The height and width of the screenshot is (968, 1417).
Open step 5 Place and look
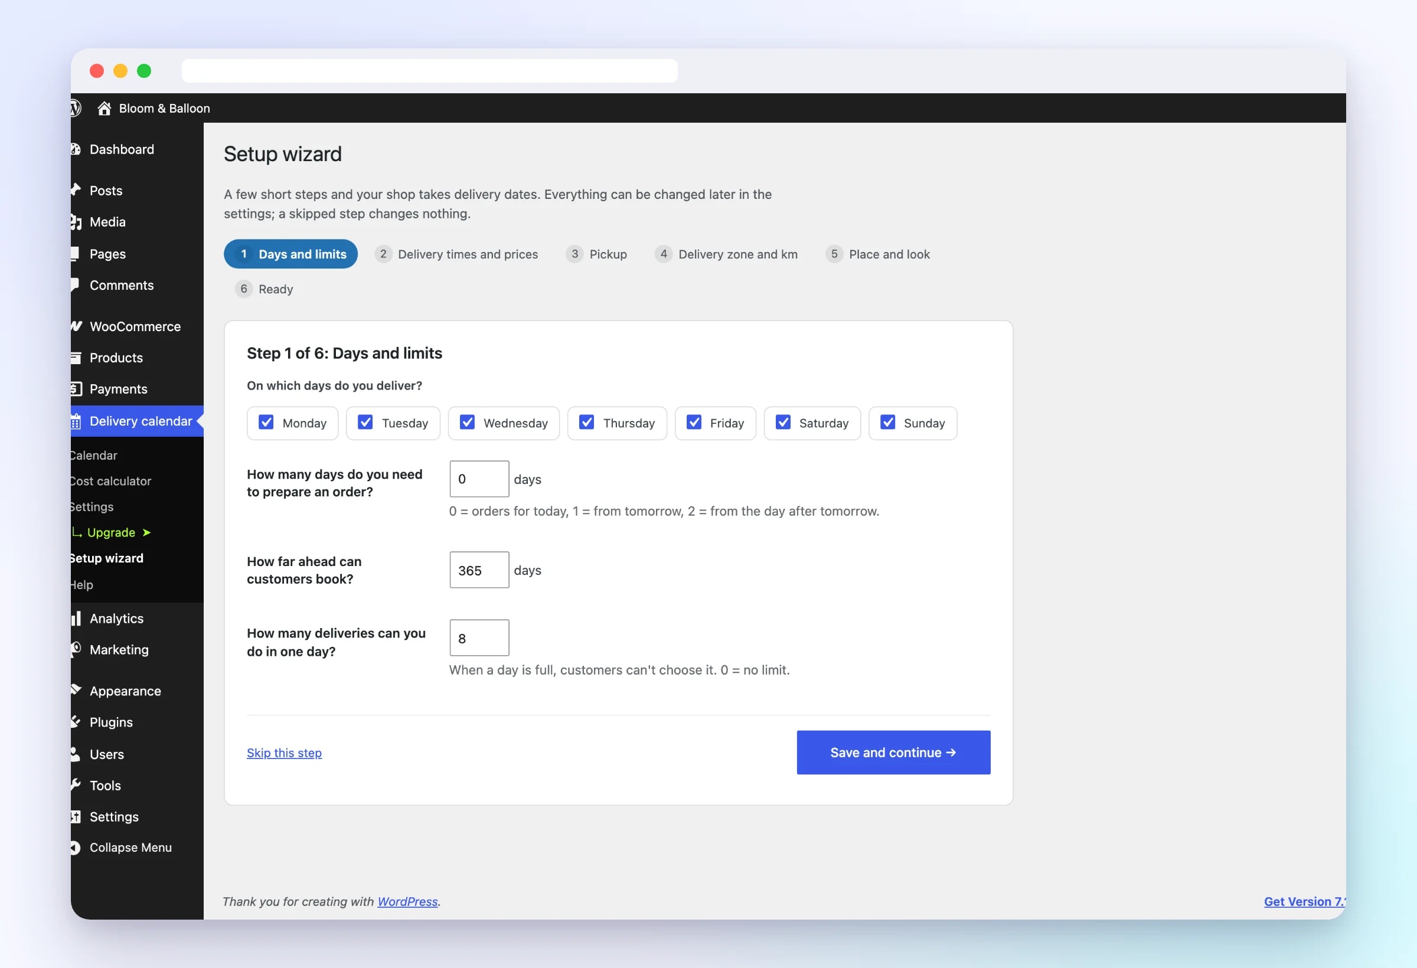[877, 254]
